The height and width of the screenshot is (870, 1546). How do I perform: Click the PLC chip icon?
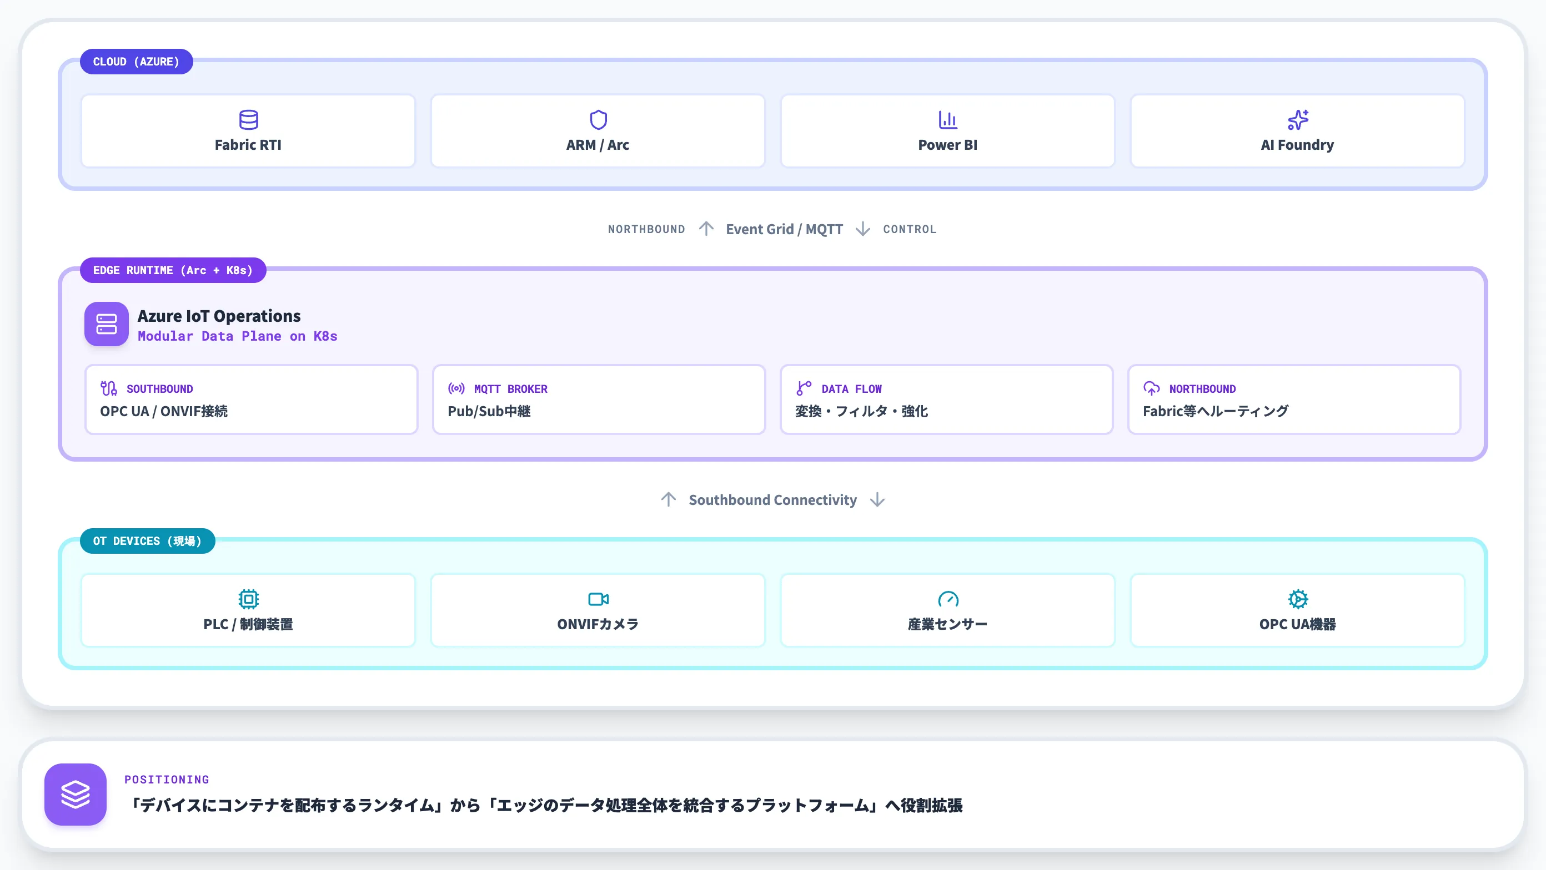[248, 599]
